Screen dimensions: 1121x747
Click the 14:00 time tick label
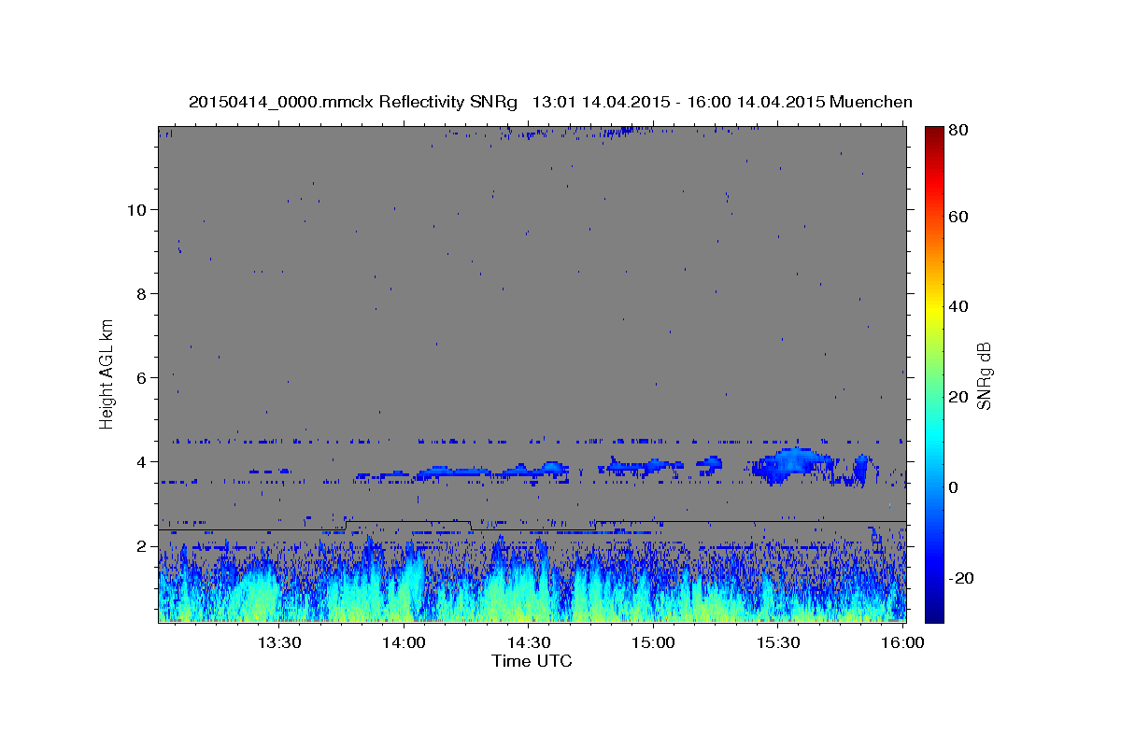(404, 642)
